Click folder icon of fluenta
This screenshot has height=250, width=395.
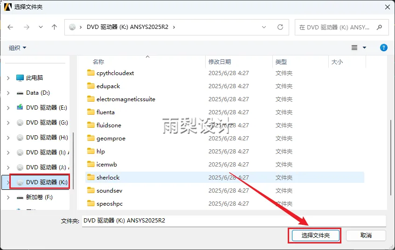(x=90, y=112)
